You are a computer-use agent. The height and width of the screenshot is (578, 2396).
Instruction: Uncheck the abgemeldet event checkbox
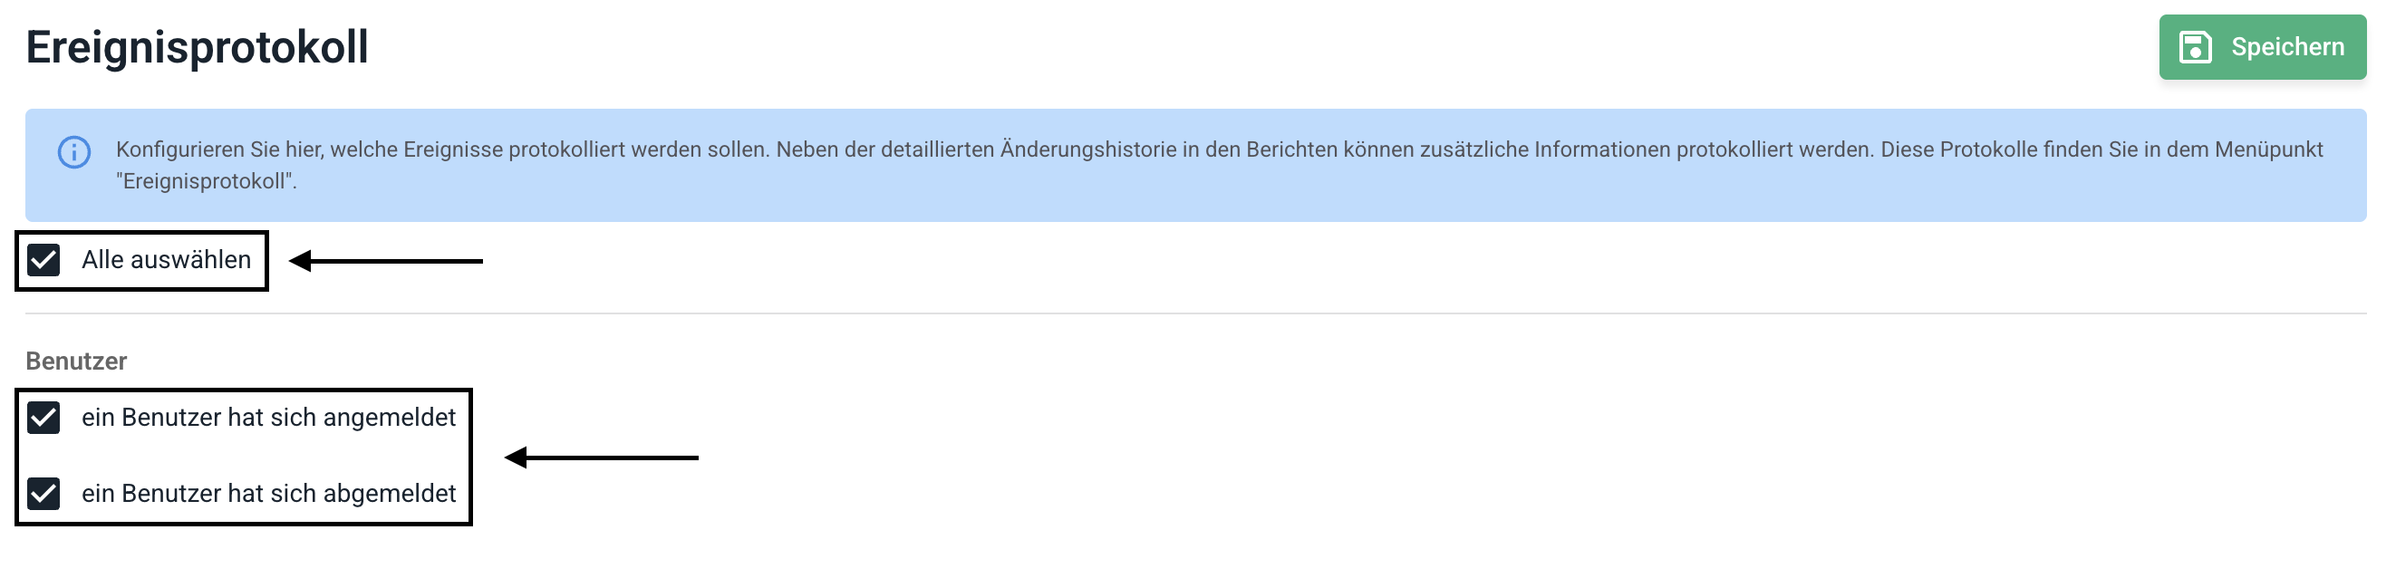[x=43, y=494]
